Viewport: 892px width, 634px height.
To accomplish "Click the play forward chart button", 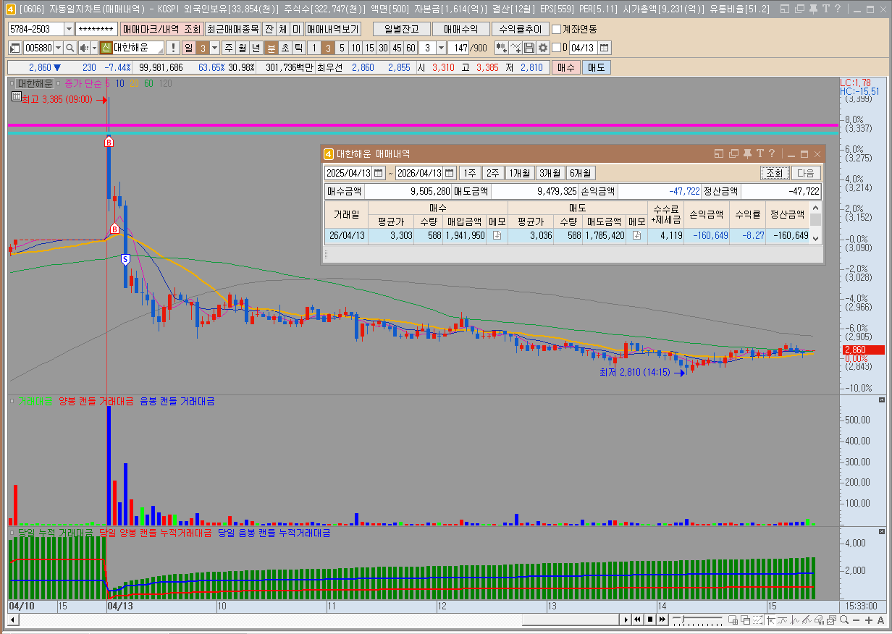I will [626, 620].
